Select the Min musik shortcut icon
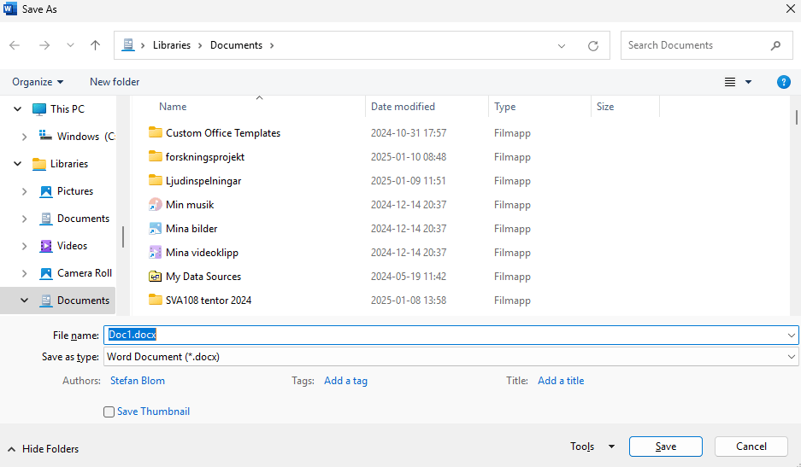This screenshot has height=467, width=801. click(x=156, y=205)
